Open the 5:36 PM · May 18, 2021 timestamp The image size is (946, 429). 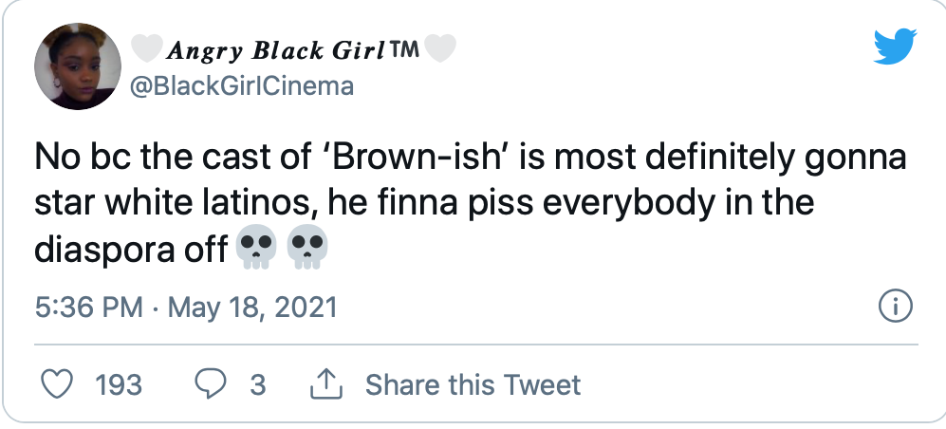coord(186,308)
